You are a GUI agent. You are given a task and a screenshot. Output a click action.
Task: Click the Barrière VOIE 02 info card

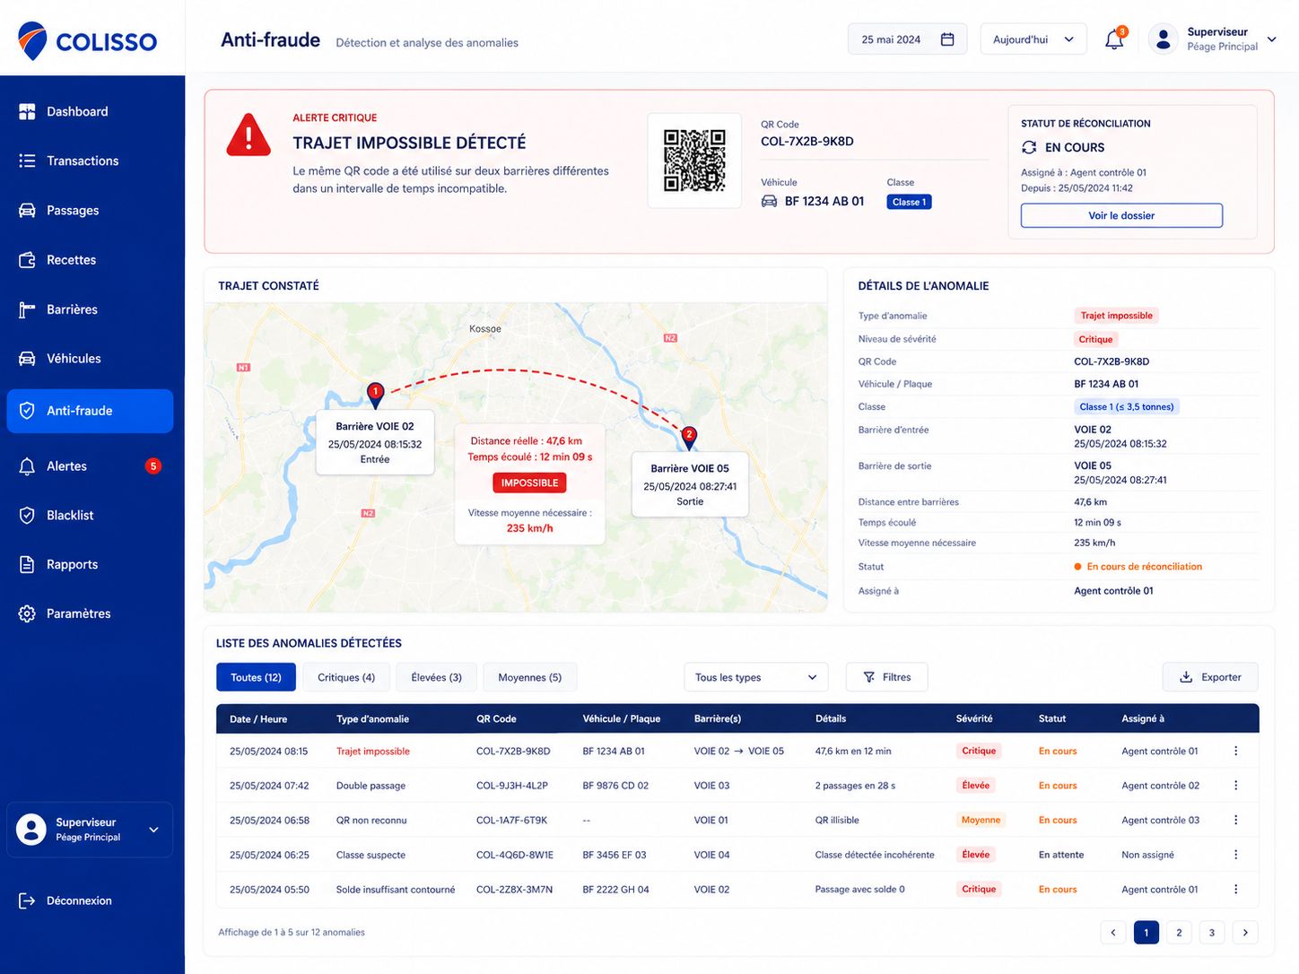click(375, 442)
